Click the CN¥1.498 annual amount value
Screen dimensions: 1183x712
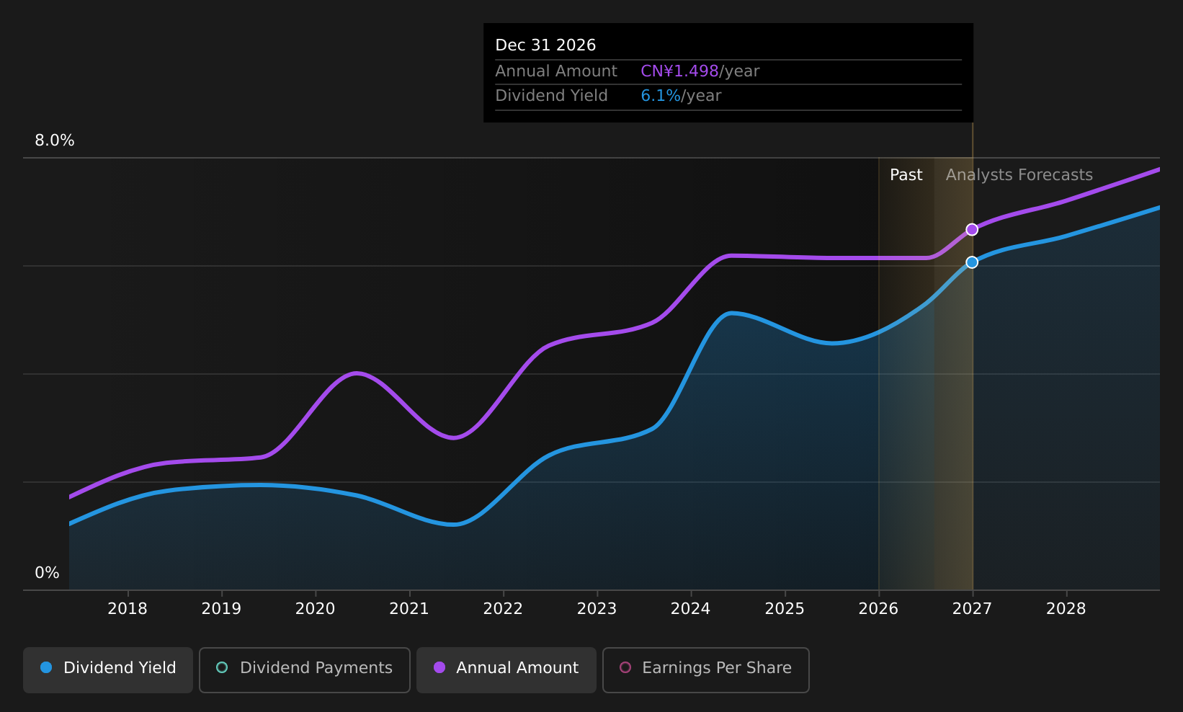tap(679, 71)
